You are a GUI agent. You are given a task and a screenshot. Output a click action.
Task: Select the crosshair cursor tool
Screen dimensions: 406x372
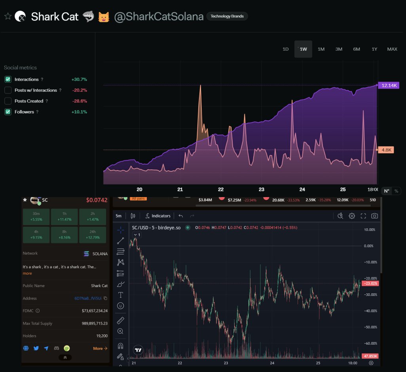121,230
